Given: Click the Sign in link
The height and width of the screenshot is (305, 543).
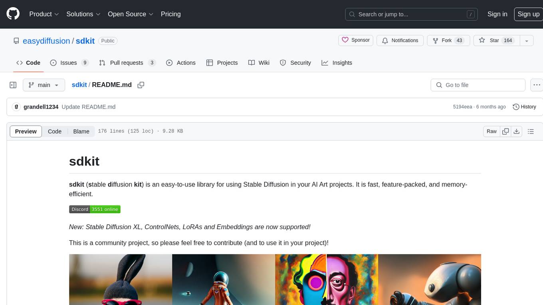Looking at the screenshot, I should pyautogui.click(x=497, y=14).
